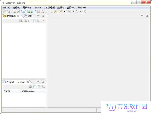Click the Disconnect icon in main toolbar
The image size is (152, 114).
[x=18, y=12]
